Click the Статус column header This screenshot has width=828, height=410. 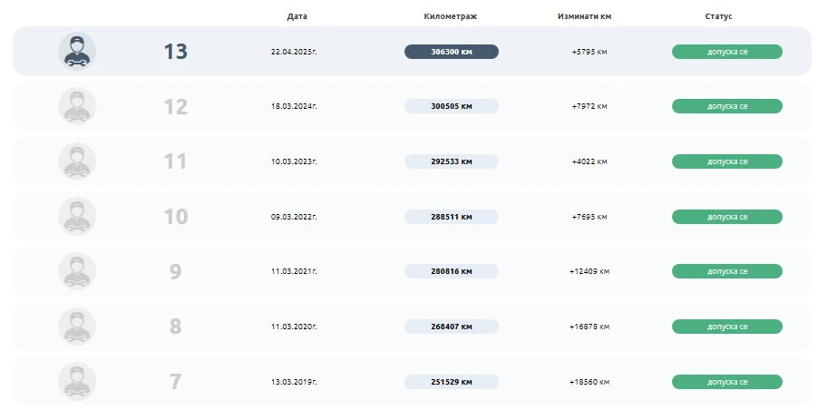pyautogui.click(x=717, y=16)
